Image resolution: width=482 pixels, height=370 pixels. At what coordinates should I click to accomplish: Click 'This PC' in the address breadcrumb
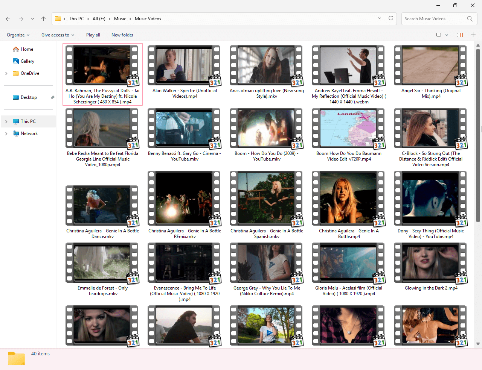tap(76, 19)
